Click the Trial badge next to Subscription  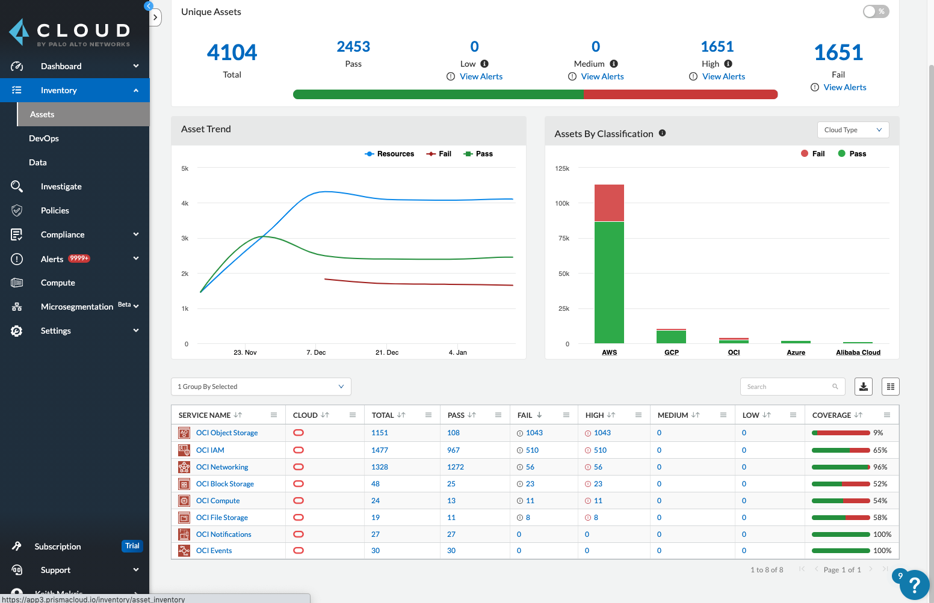pyautogui.click(x=132, y=546)
